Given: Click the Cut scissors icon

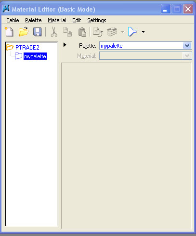Looking at the screenshot, I should coord(54,32).
